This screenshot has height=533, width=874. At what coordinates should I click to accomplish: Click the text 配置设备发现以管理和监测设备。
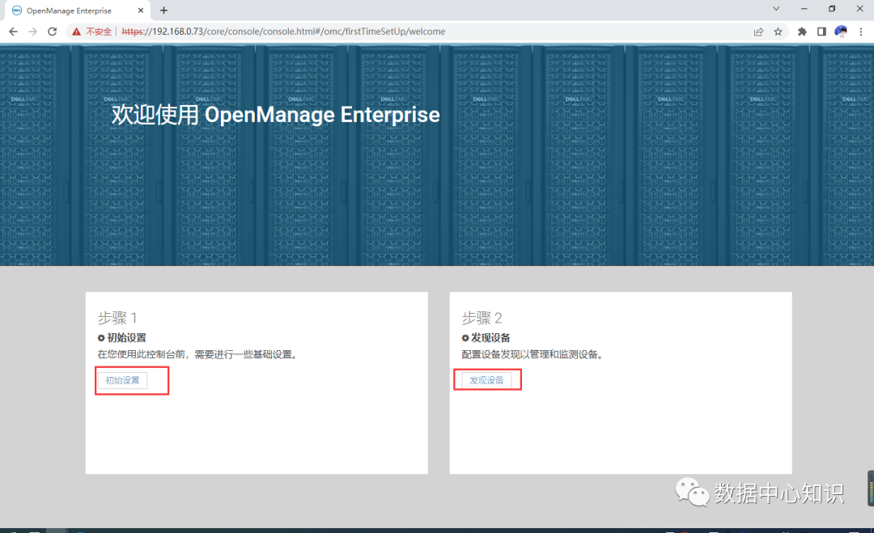534,355
